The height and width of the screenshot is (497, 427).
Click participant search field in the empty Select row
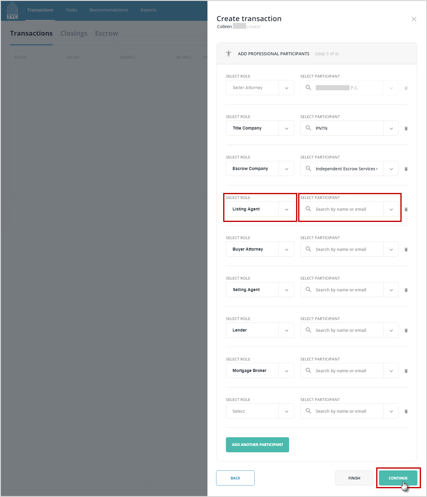(x=349, y=411)
